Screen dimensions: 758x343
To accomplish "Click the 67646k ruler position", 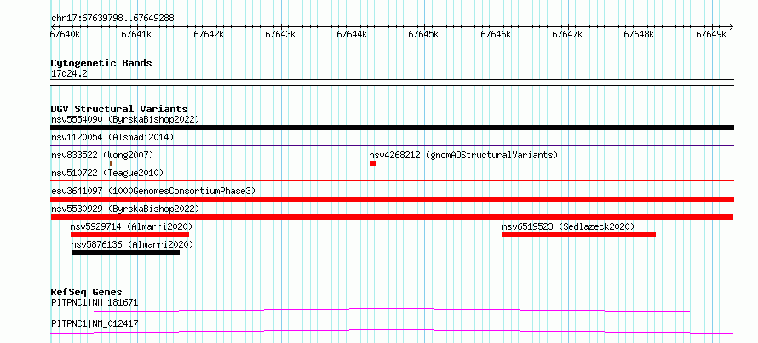I will point(497,34).
